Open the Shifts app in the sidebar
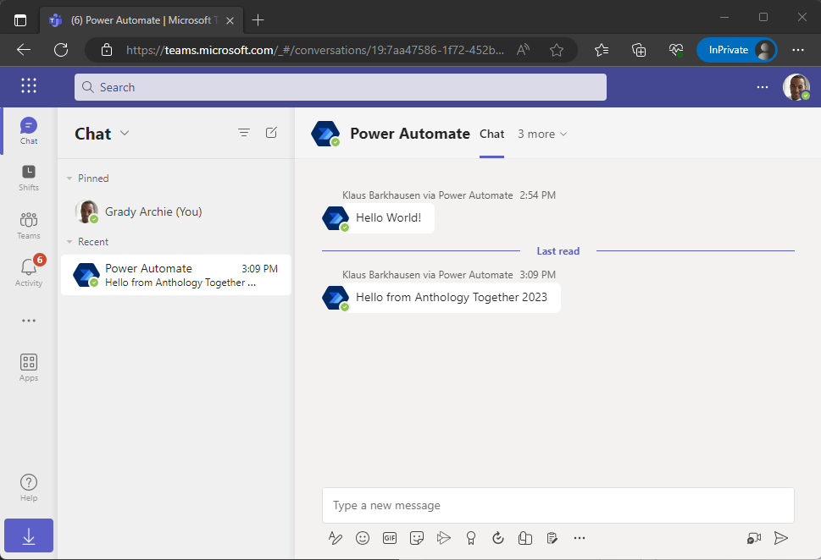 click(28, 178)
